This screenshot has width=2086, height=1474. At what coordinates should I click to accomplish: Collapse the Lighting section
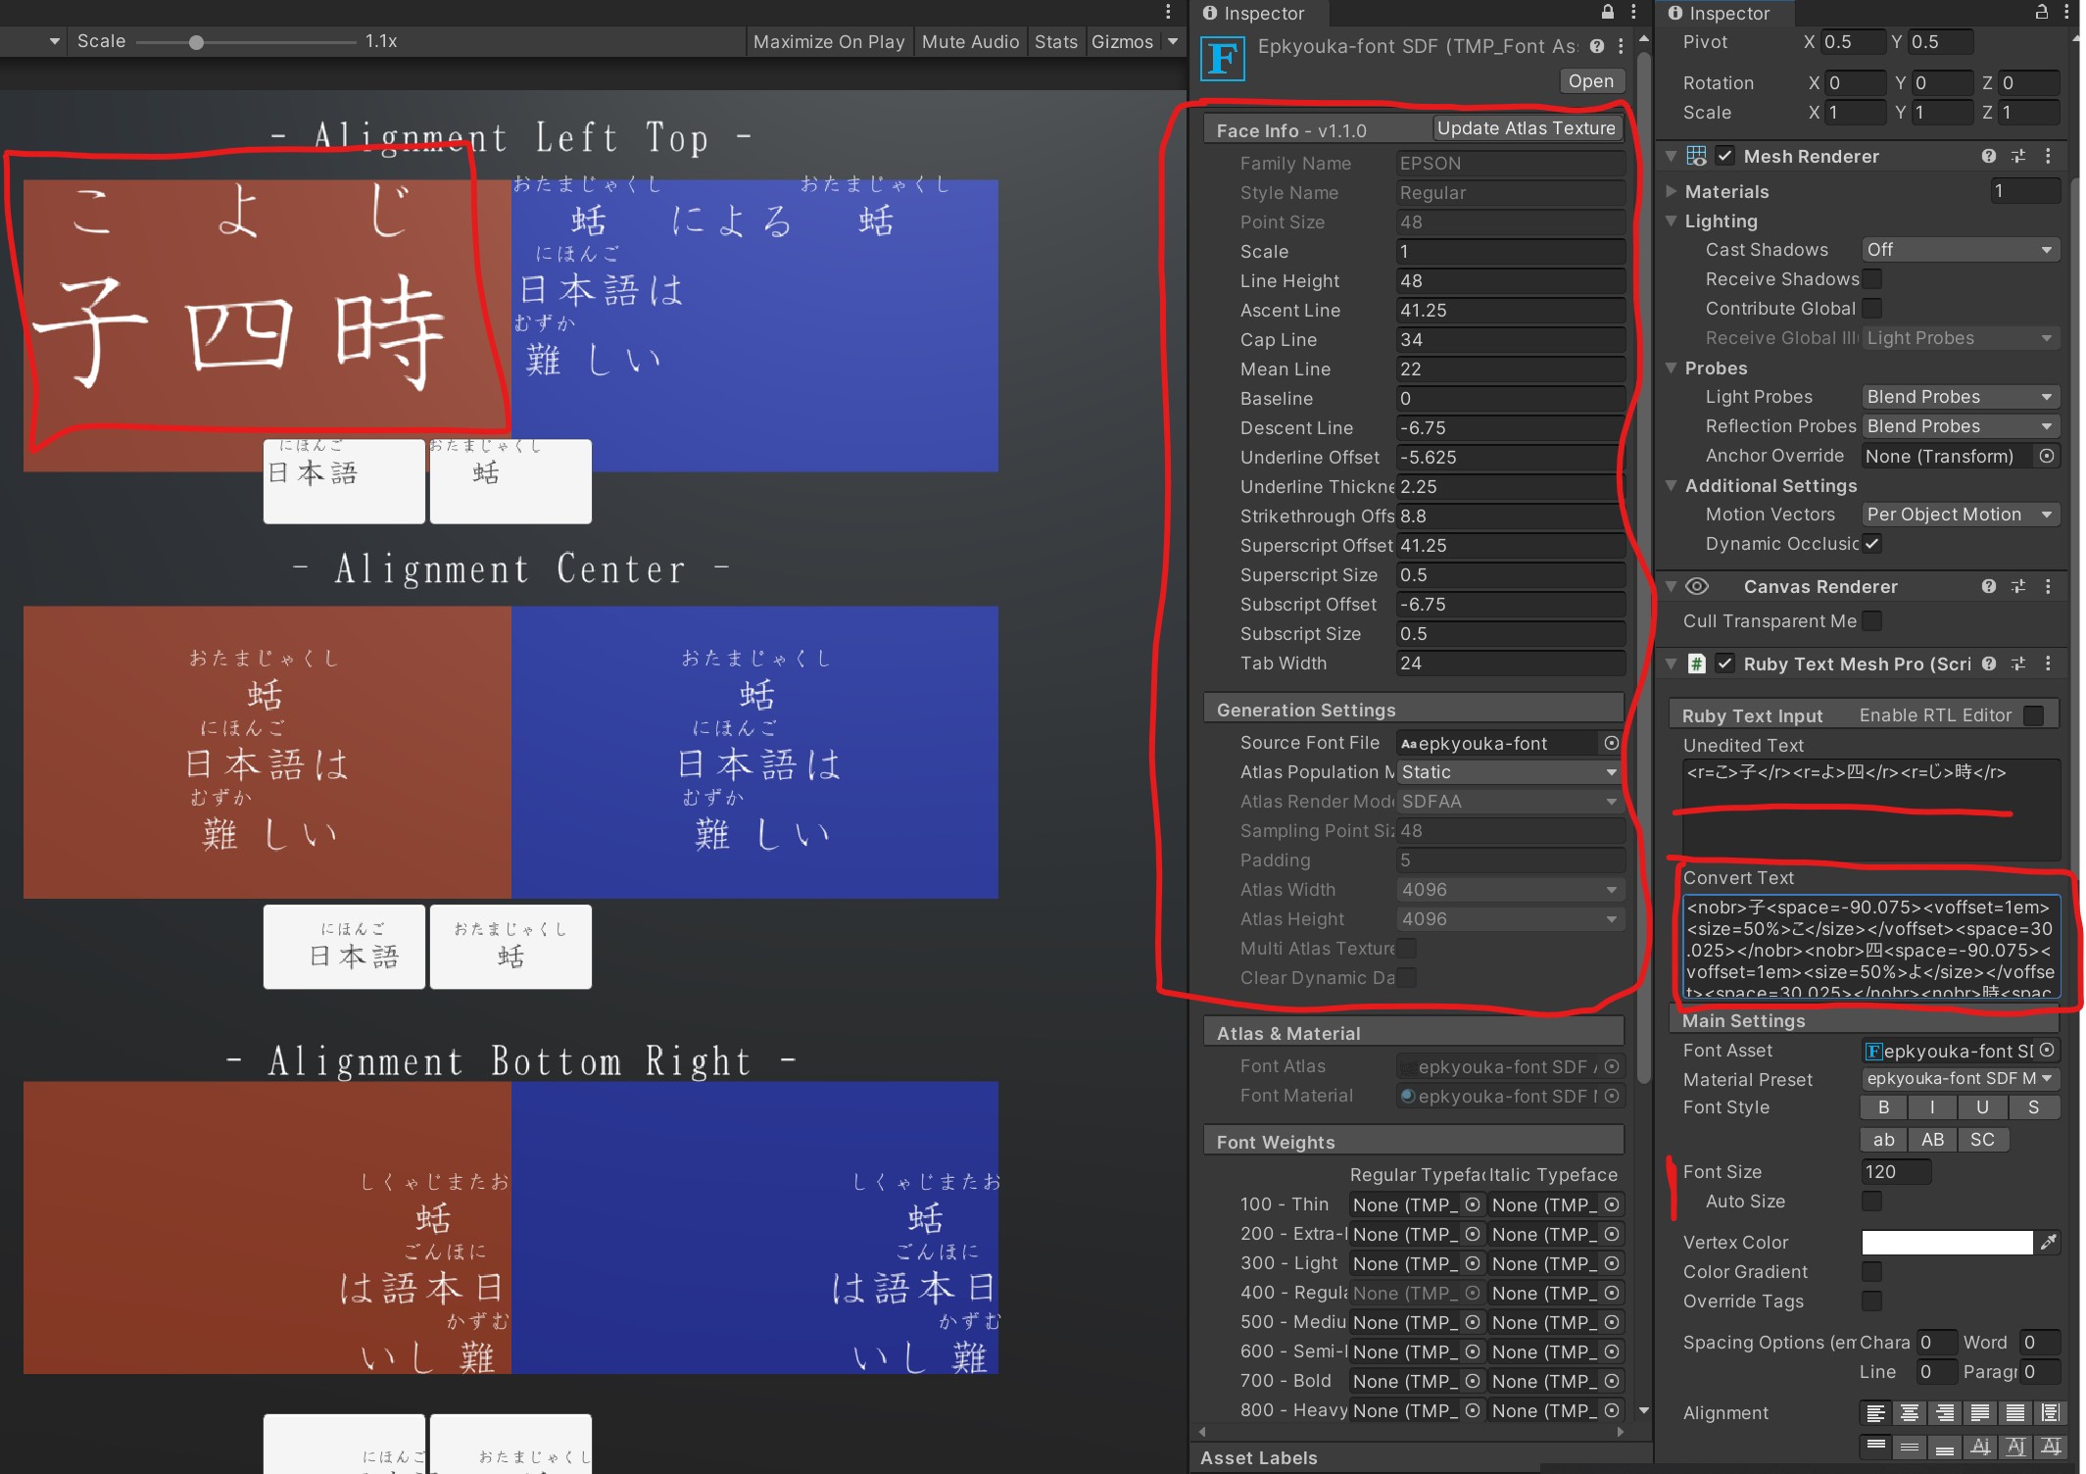[1672, 221]
